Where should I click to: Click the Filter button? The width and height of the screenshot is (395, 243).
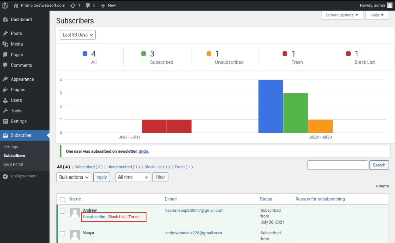coord(160,177)
